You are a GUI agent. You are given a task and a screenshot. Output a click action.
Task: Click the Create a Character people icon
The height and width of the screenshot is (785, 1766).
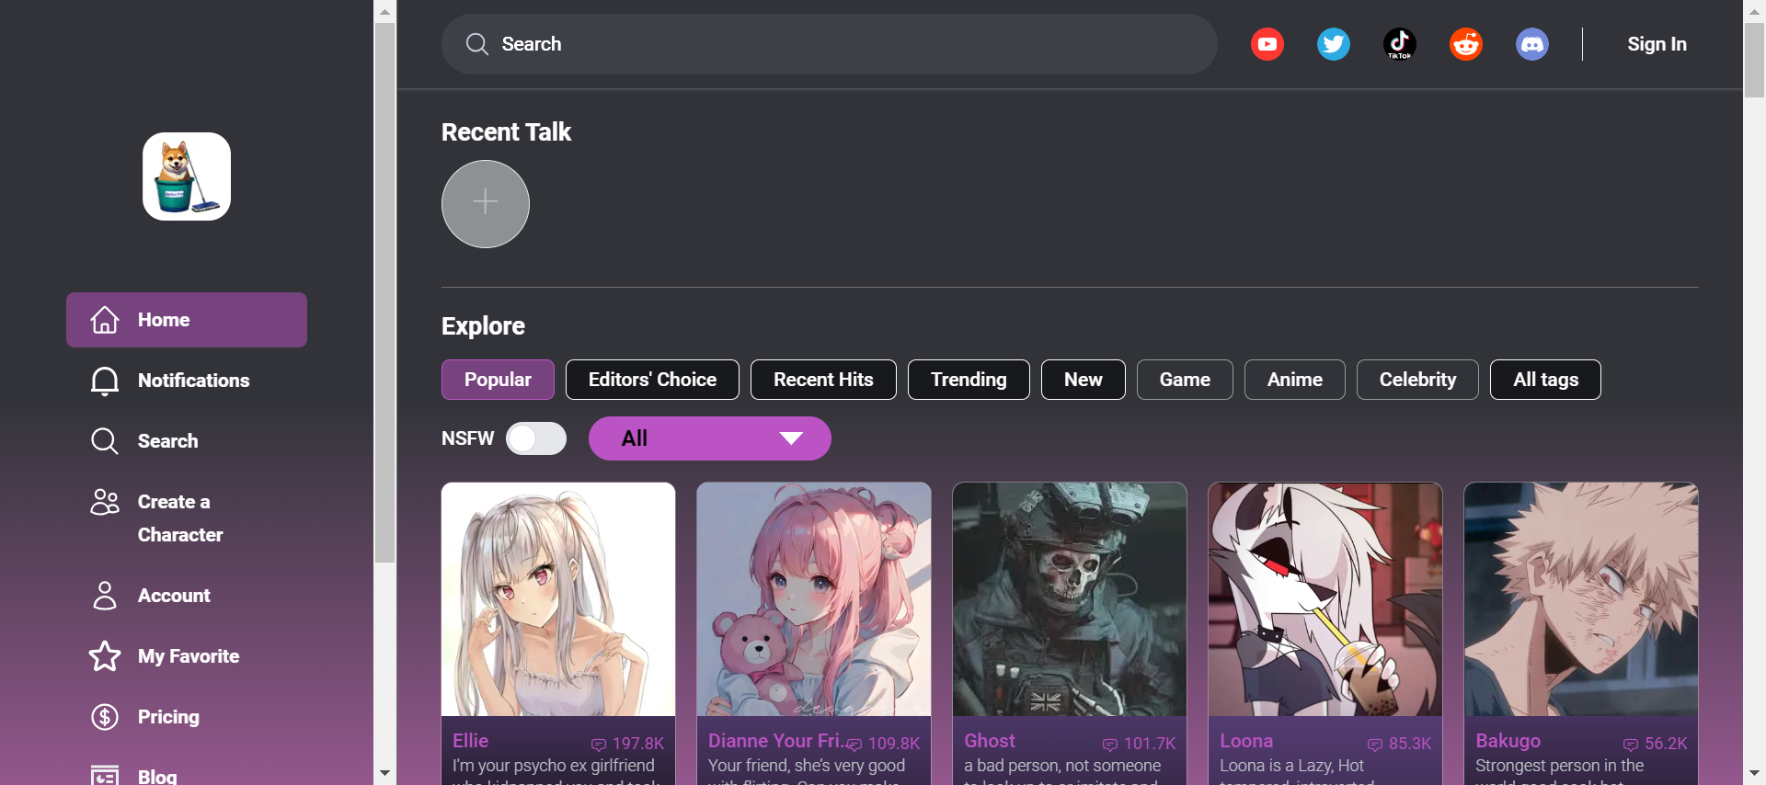point(105,502)
